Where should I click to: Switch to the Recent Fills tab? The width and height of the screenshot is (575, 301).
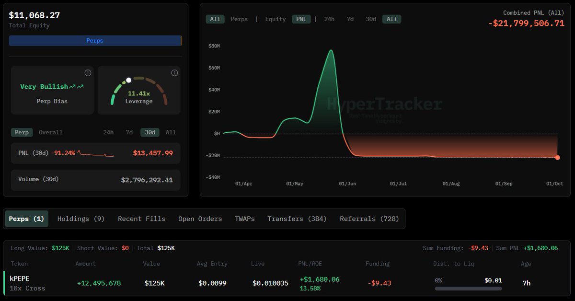141,219
